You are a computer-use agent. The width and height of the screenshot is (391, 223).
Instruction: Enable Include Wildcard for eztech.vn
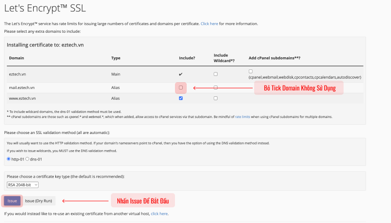pos(216,74)
